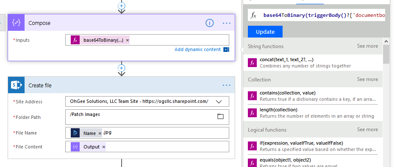Select the if function fx icon
397x167 pixels.
pos(252,146)
